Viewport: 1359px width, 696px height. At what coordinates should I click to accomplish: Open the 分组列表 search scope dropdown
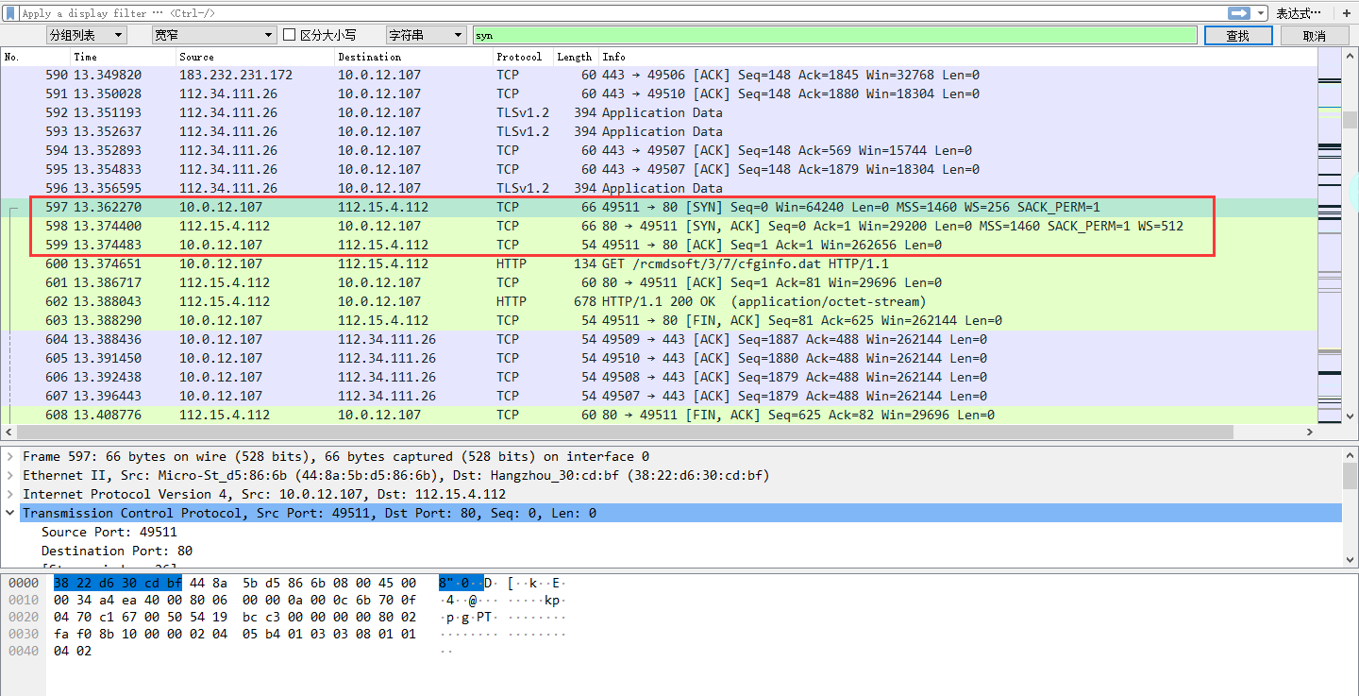tap(86, 35)
